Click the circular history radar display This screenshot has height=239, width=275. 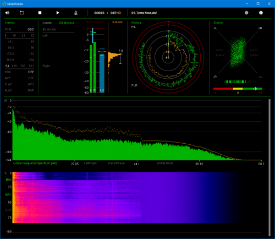[x=168, y=57]
